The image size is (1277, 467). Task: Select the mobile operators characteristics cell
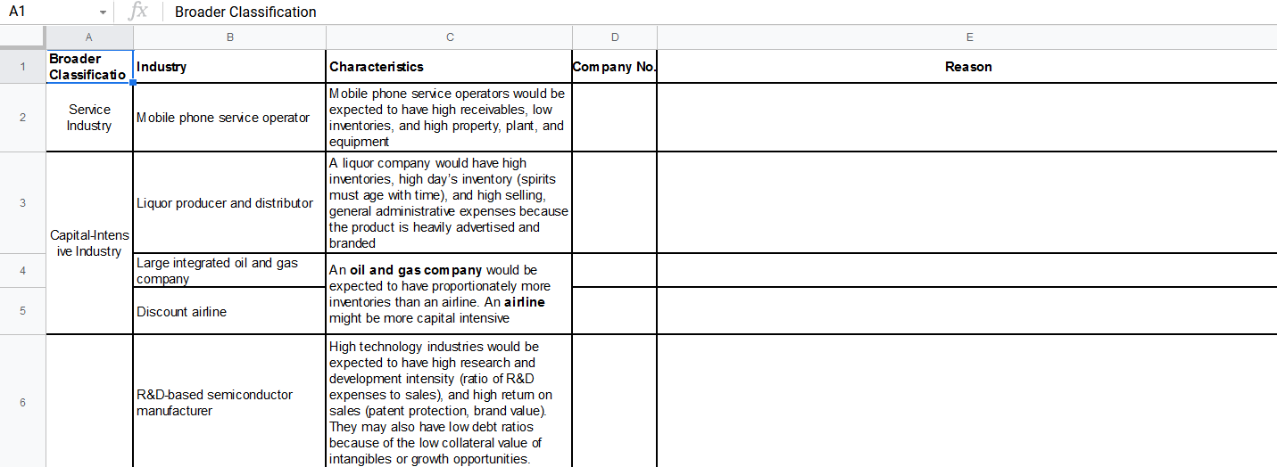pyautogui.click(x=450, y=118)
